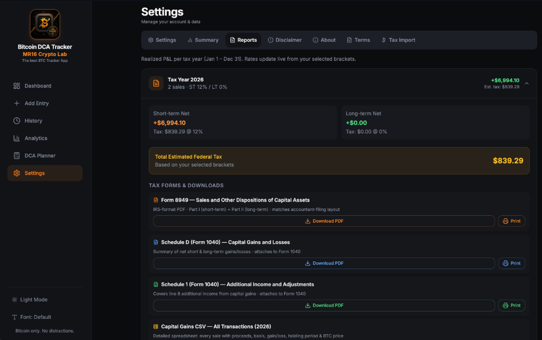Click the Bitcoin only. No distractions. text
542x340 pixels.
coord(45,330)
